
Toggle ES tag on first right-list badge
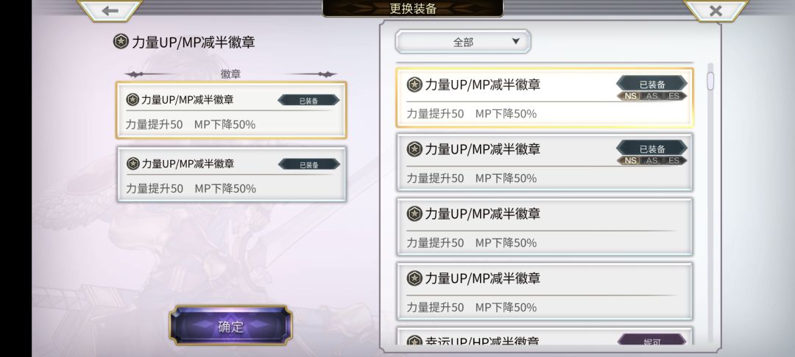point(674,96)
